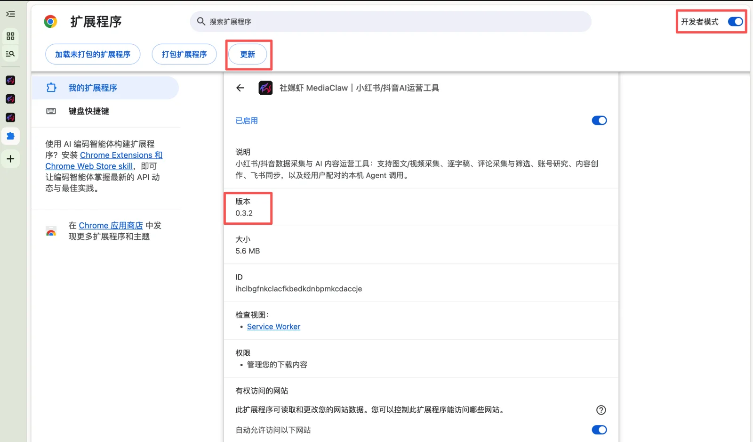Click the 社媒虾 MediaClaw extension title
The width and height of the screenshot is (753, 442).
tap(359, 88)
